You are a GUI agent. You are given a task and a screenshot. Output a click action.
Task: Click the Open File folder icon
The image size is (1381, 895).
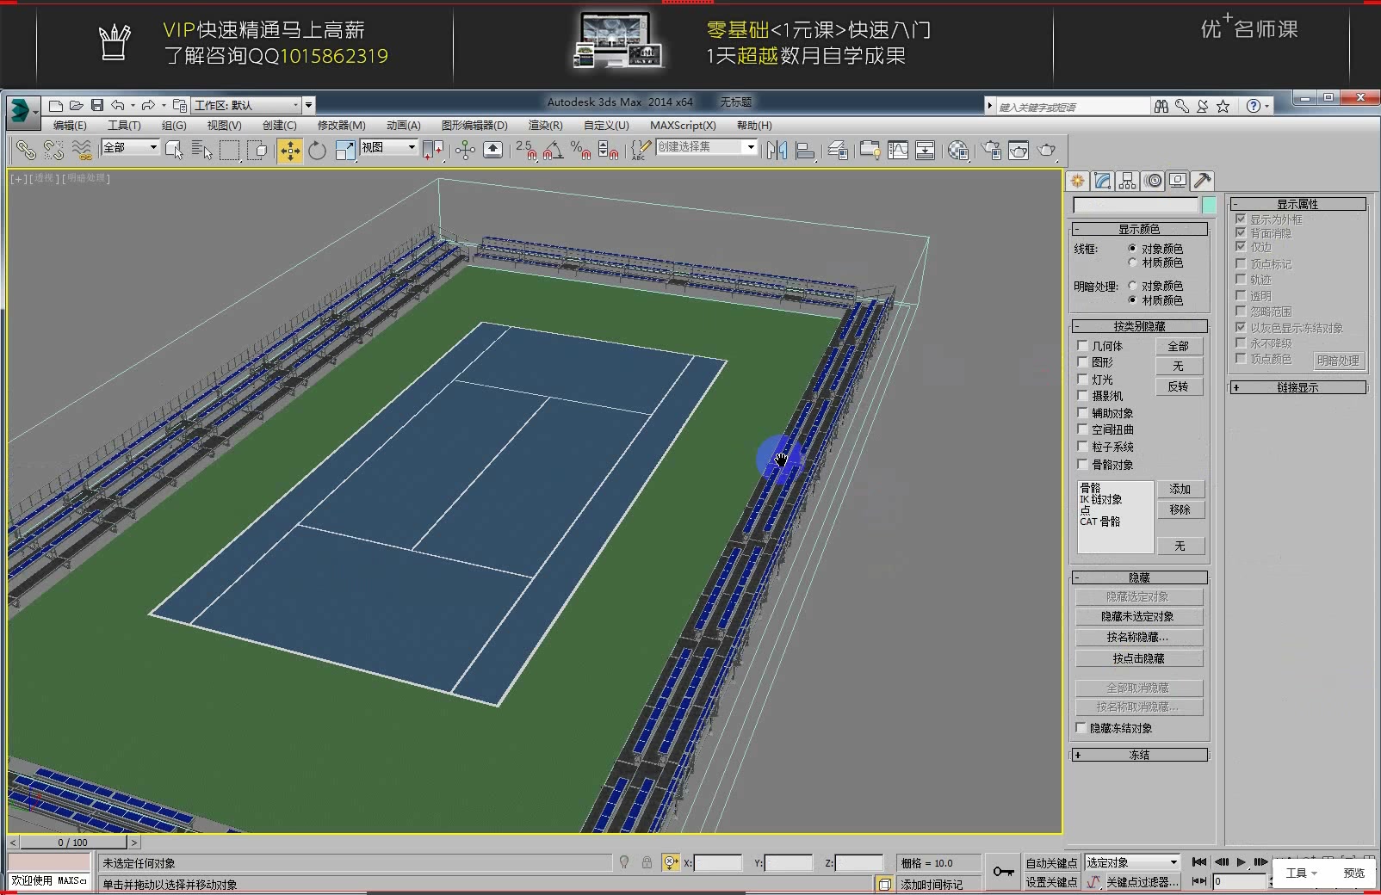(77, 105)
